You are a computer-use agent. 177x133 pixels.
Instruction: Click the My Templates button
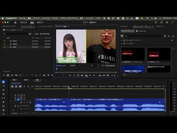tap(128, 31)
